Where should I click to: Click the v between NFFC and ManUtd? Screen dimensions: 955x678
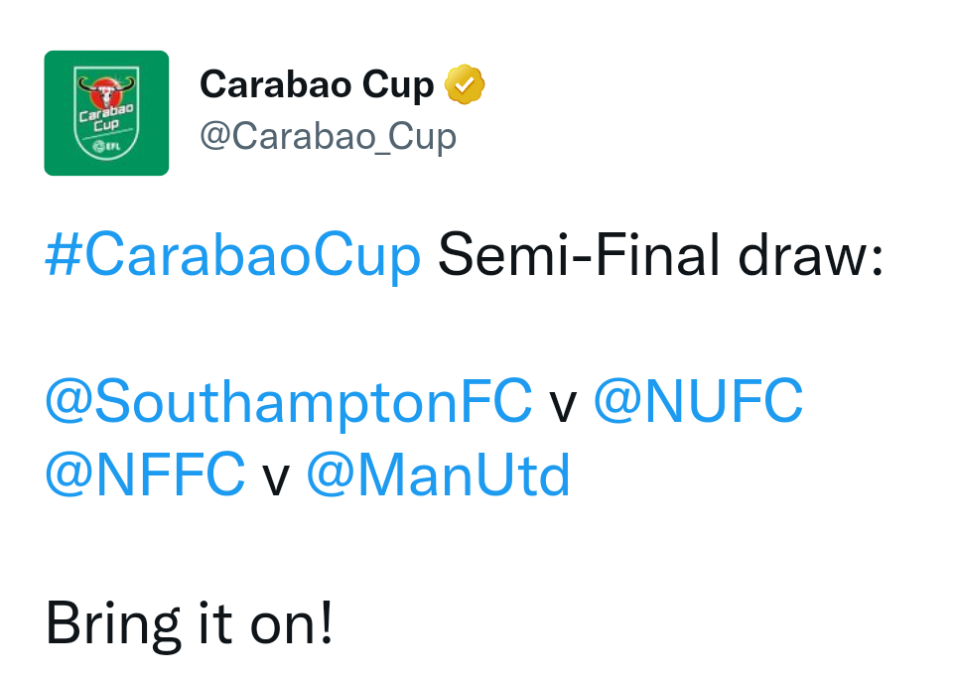(x=275, y=479)
